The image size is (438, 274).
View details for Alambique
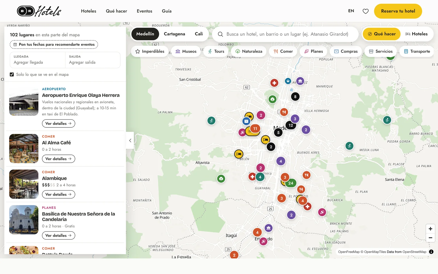click(x=59, y=195)
